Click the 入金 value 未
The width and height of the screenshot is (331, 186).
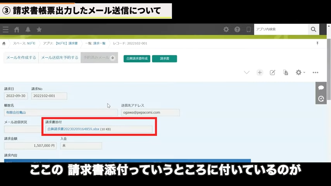click(81, 146)
